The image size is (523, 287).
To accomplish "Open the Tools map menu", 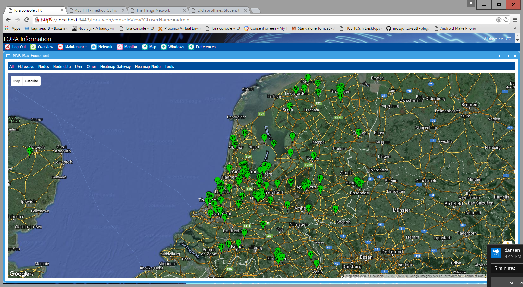I will tap(169, 67).
